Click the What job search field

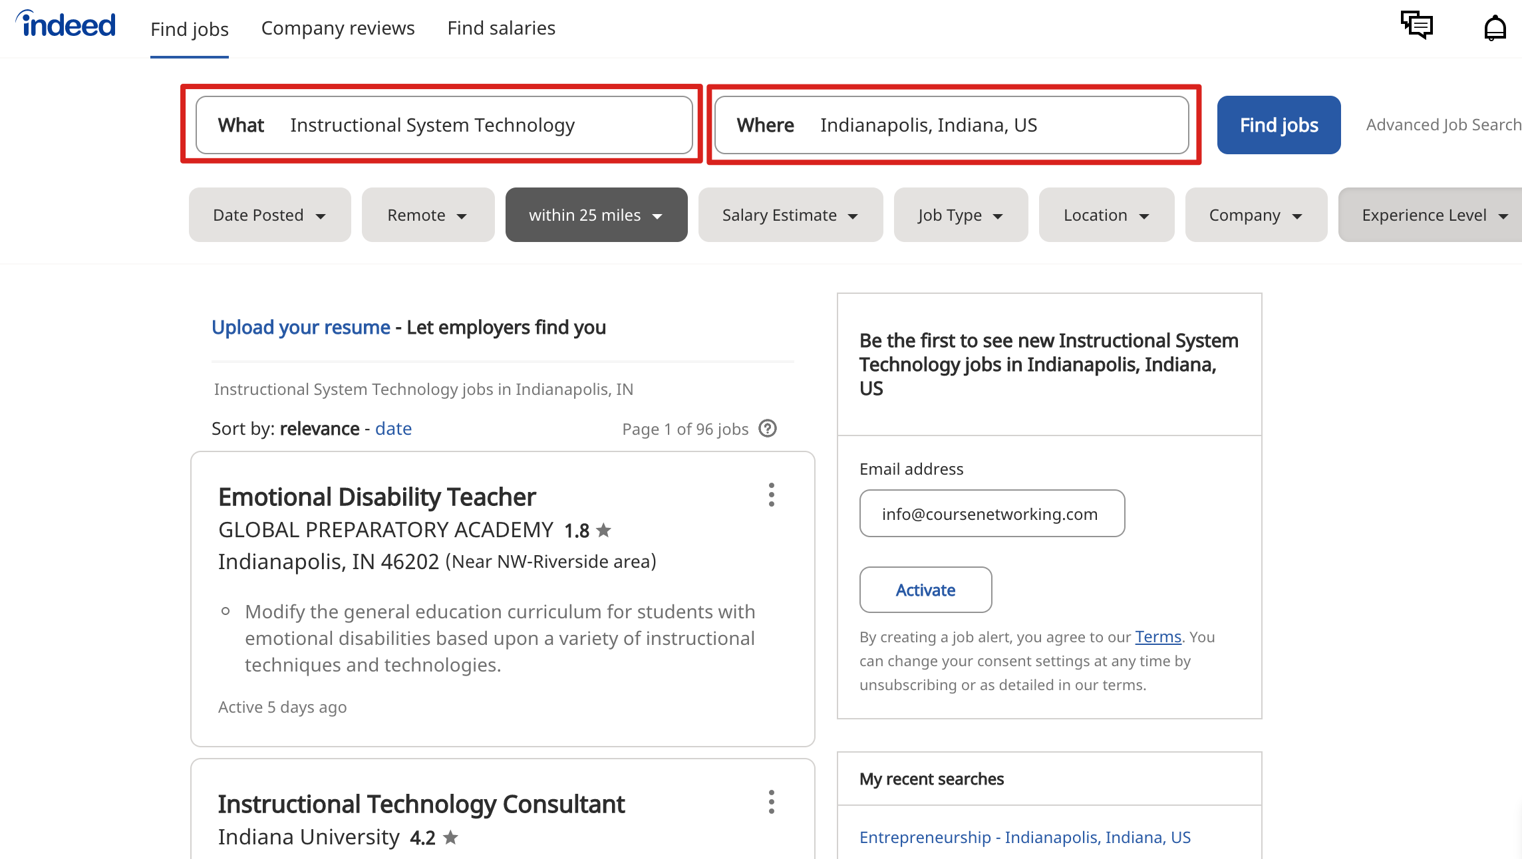pyautogui.click(x=444, y=125)
